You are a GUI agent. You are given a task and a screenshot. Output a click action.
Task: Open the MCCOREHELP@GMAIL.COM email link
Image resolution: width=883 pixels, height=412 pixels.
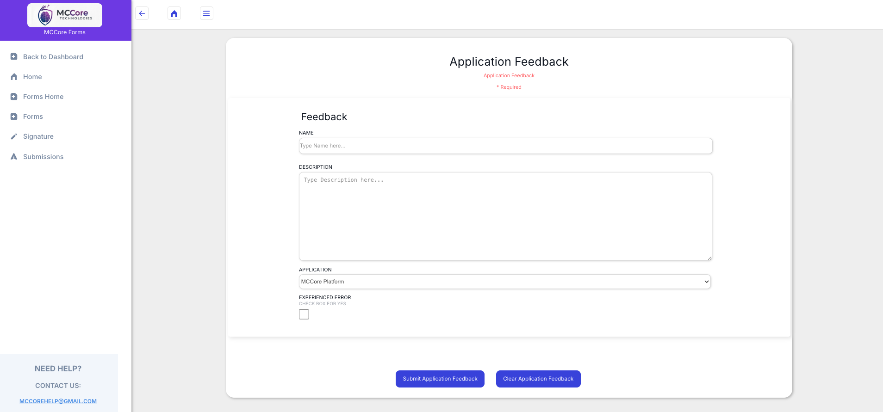click(58, 401)
